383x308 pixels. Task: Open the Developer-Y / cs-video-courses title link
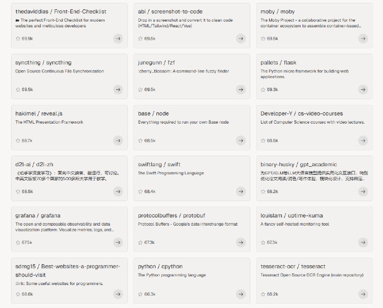click(302, 114)
